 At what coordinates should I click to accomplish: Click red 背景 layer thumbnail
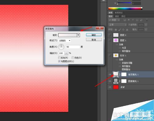[116, 87]
